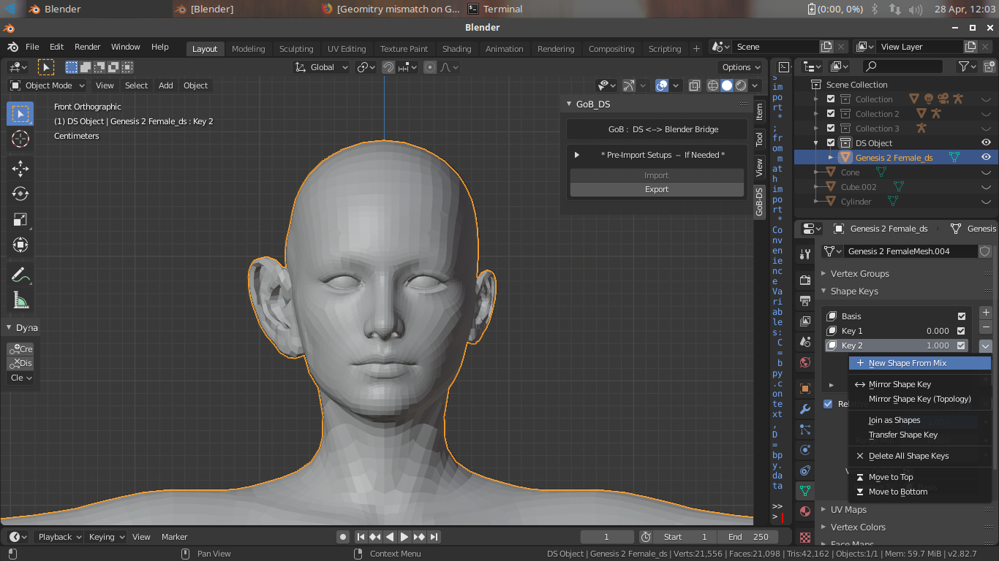999x561 pixels.
Task: Hide Genesis 2 Female_ds with eye icon
Action: [986, 157]
